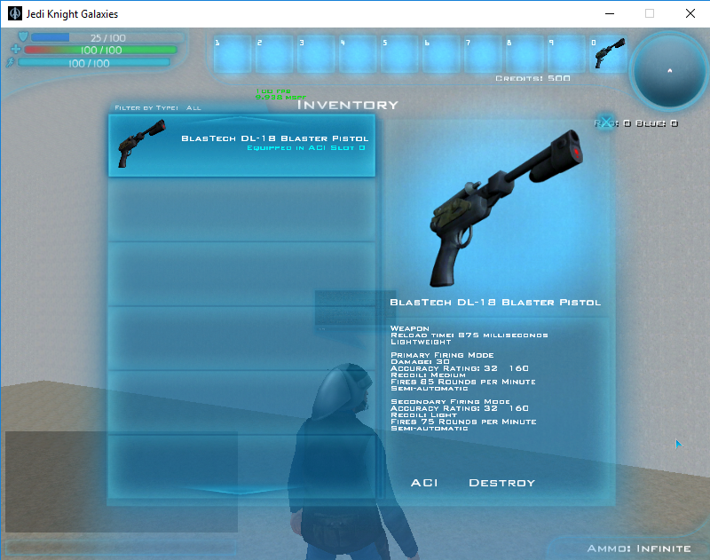Select ACI slot 4
The width and height of the screenshot is (710, 560).
pyautogui.click(x=358, y=54)
